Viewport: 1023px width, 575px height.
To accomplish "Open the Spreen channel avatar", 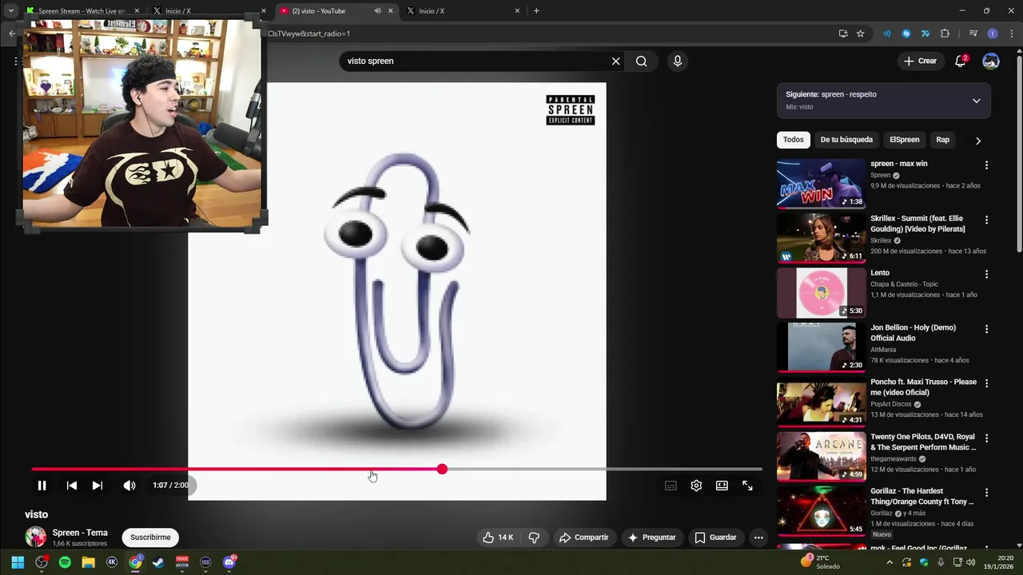I will pyautogui.click(x=35, y=537).
